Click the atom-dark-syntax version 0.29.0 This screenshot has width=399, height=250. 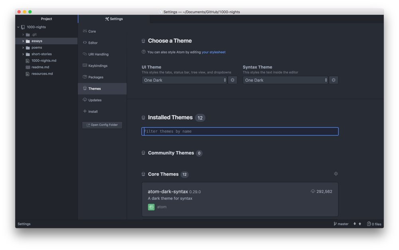point(195,192)
